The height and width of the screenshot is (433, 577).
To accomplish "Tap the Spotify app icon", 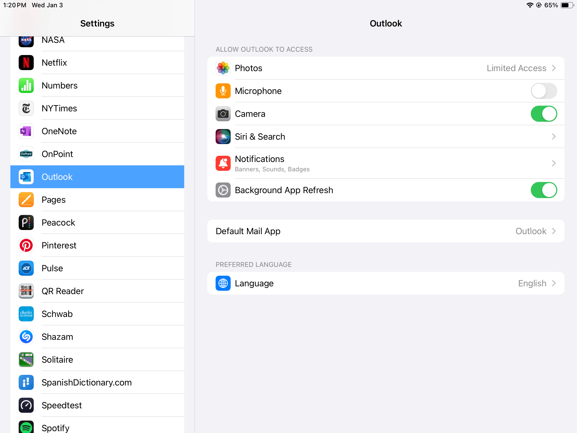I will point(26,427).
